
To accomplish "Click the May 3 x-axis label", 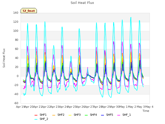I will [x=141, y=107].
